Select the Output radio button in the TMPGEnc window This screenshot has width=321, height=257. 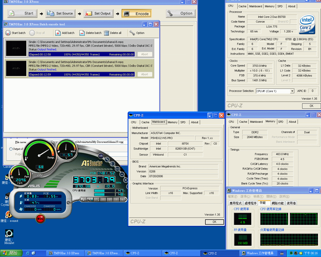pos(11,149)
